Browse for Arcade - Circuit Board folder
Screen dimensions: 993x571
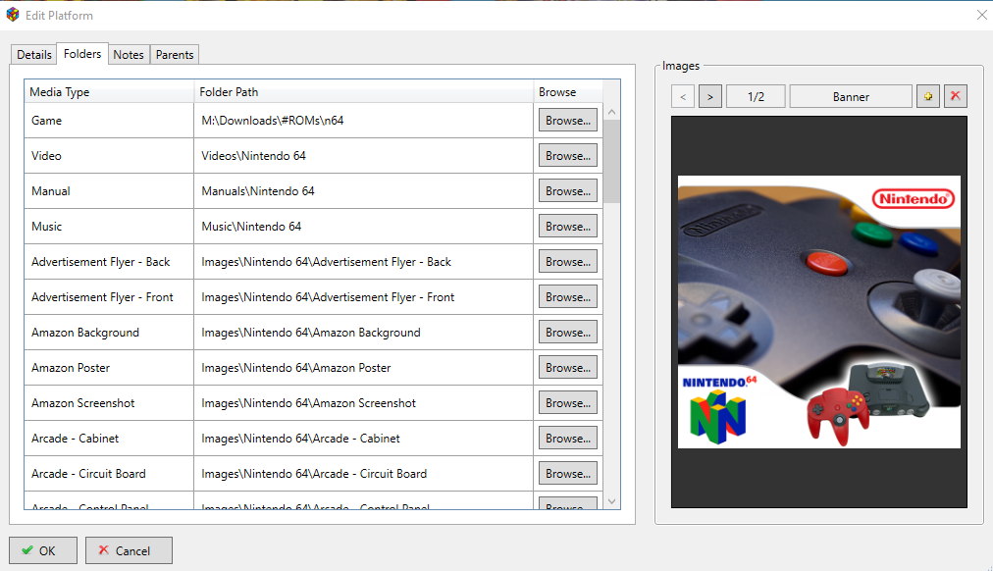pyautogui.click(x=568, y=474)
